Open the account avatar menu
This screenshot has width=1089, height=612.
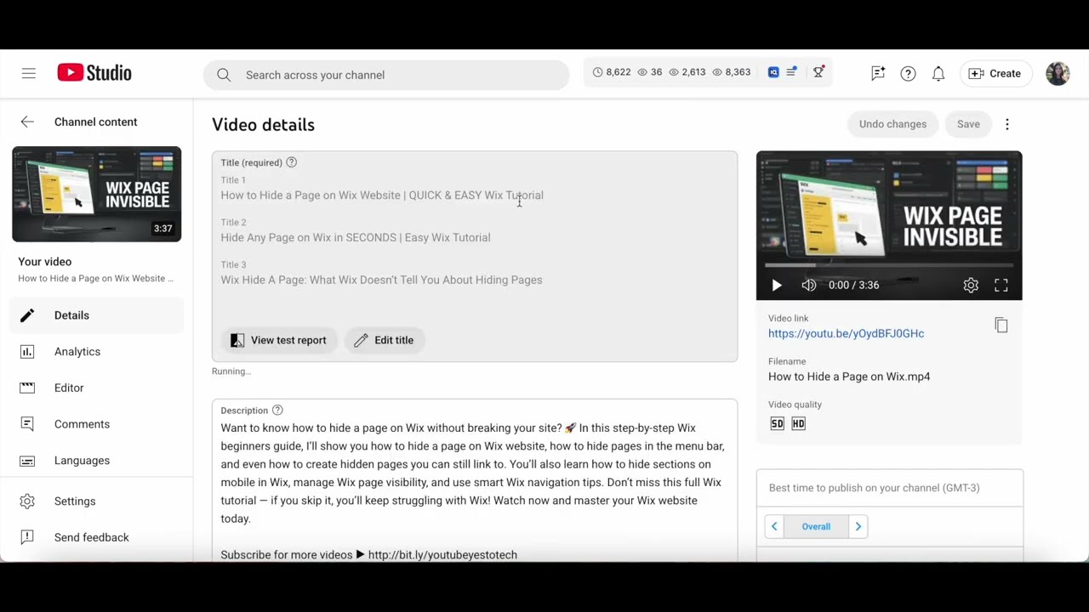click(x=1058, y=74)
